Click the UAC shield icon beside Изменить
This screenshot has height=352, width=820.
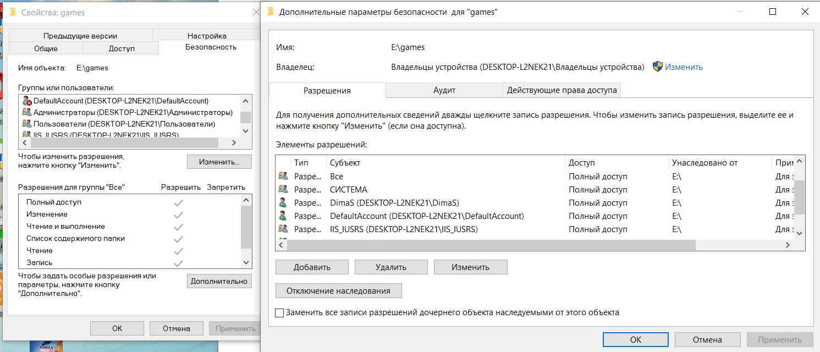[658, 67]
